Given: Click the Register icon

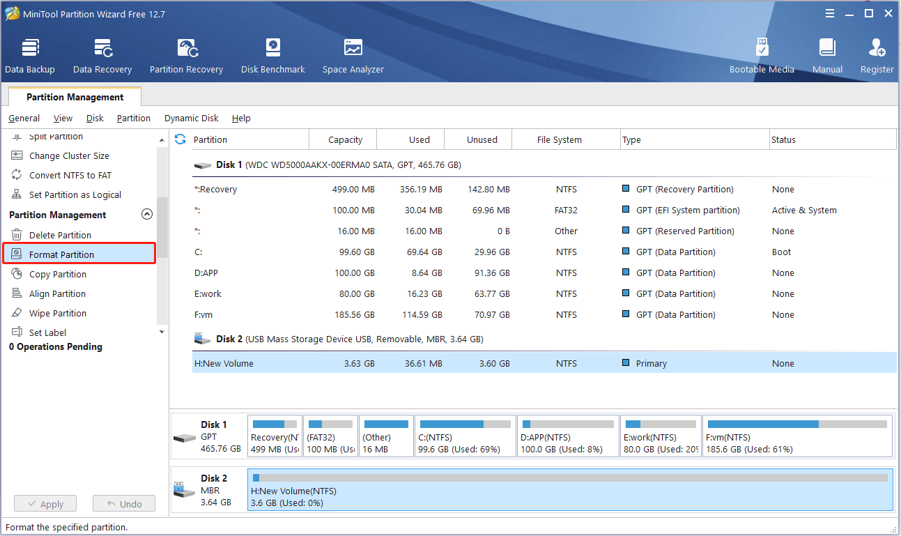Looking at the screenshot, I should click(877, 56).
